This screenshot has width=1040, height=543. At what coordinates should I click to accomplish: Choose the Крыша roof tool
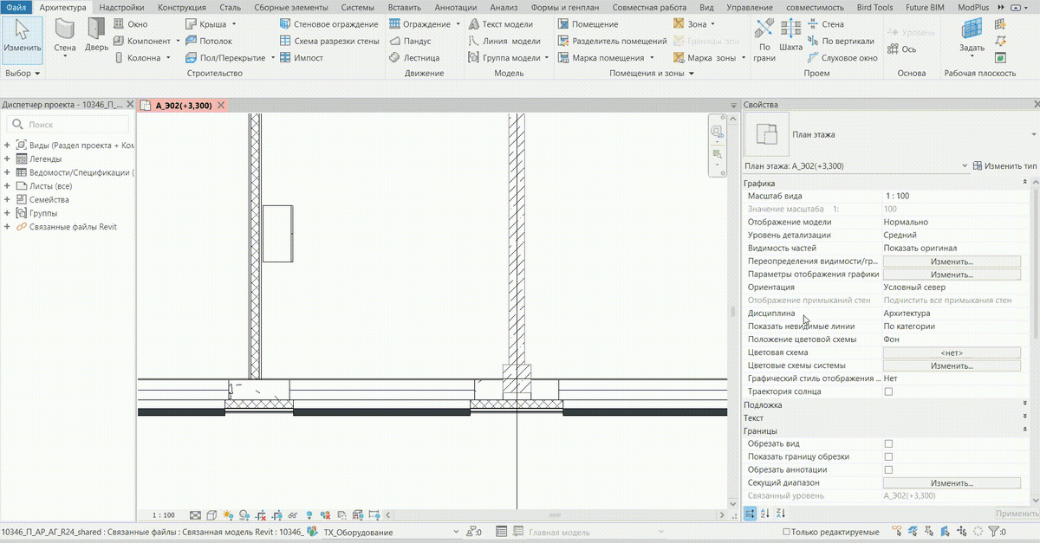click(206, 24)
